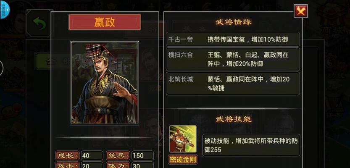Select the 千古一帝 bond entry

[233, 39]
